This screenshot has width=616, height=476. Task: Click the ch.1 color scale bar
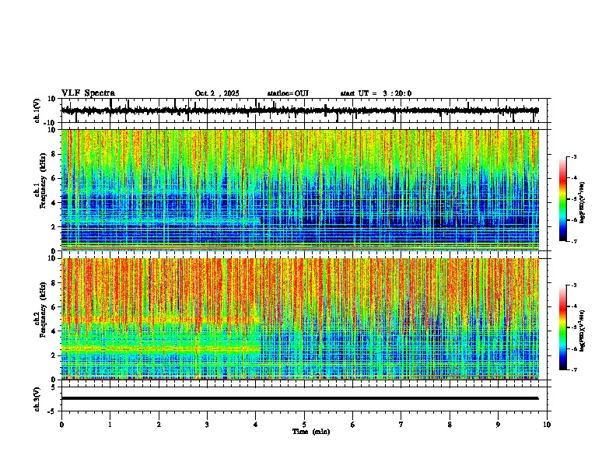pos(563,199)
